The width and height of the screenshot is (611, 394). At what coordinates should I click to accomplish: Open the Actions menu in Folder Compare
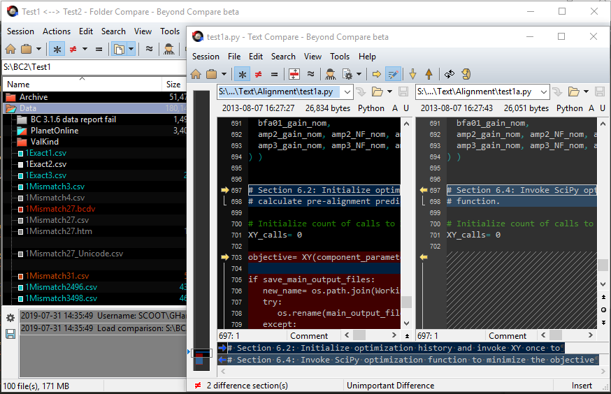coord(57,31)
